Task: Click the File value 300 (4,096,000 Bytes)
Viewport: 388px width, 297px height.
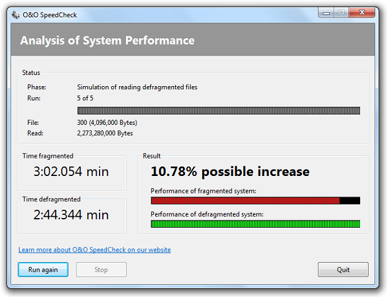Action: pyautogui.click(x=107, y=122)
